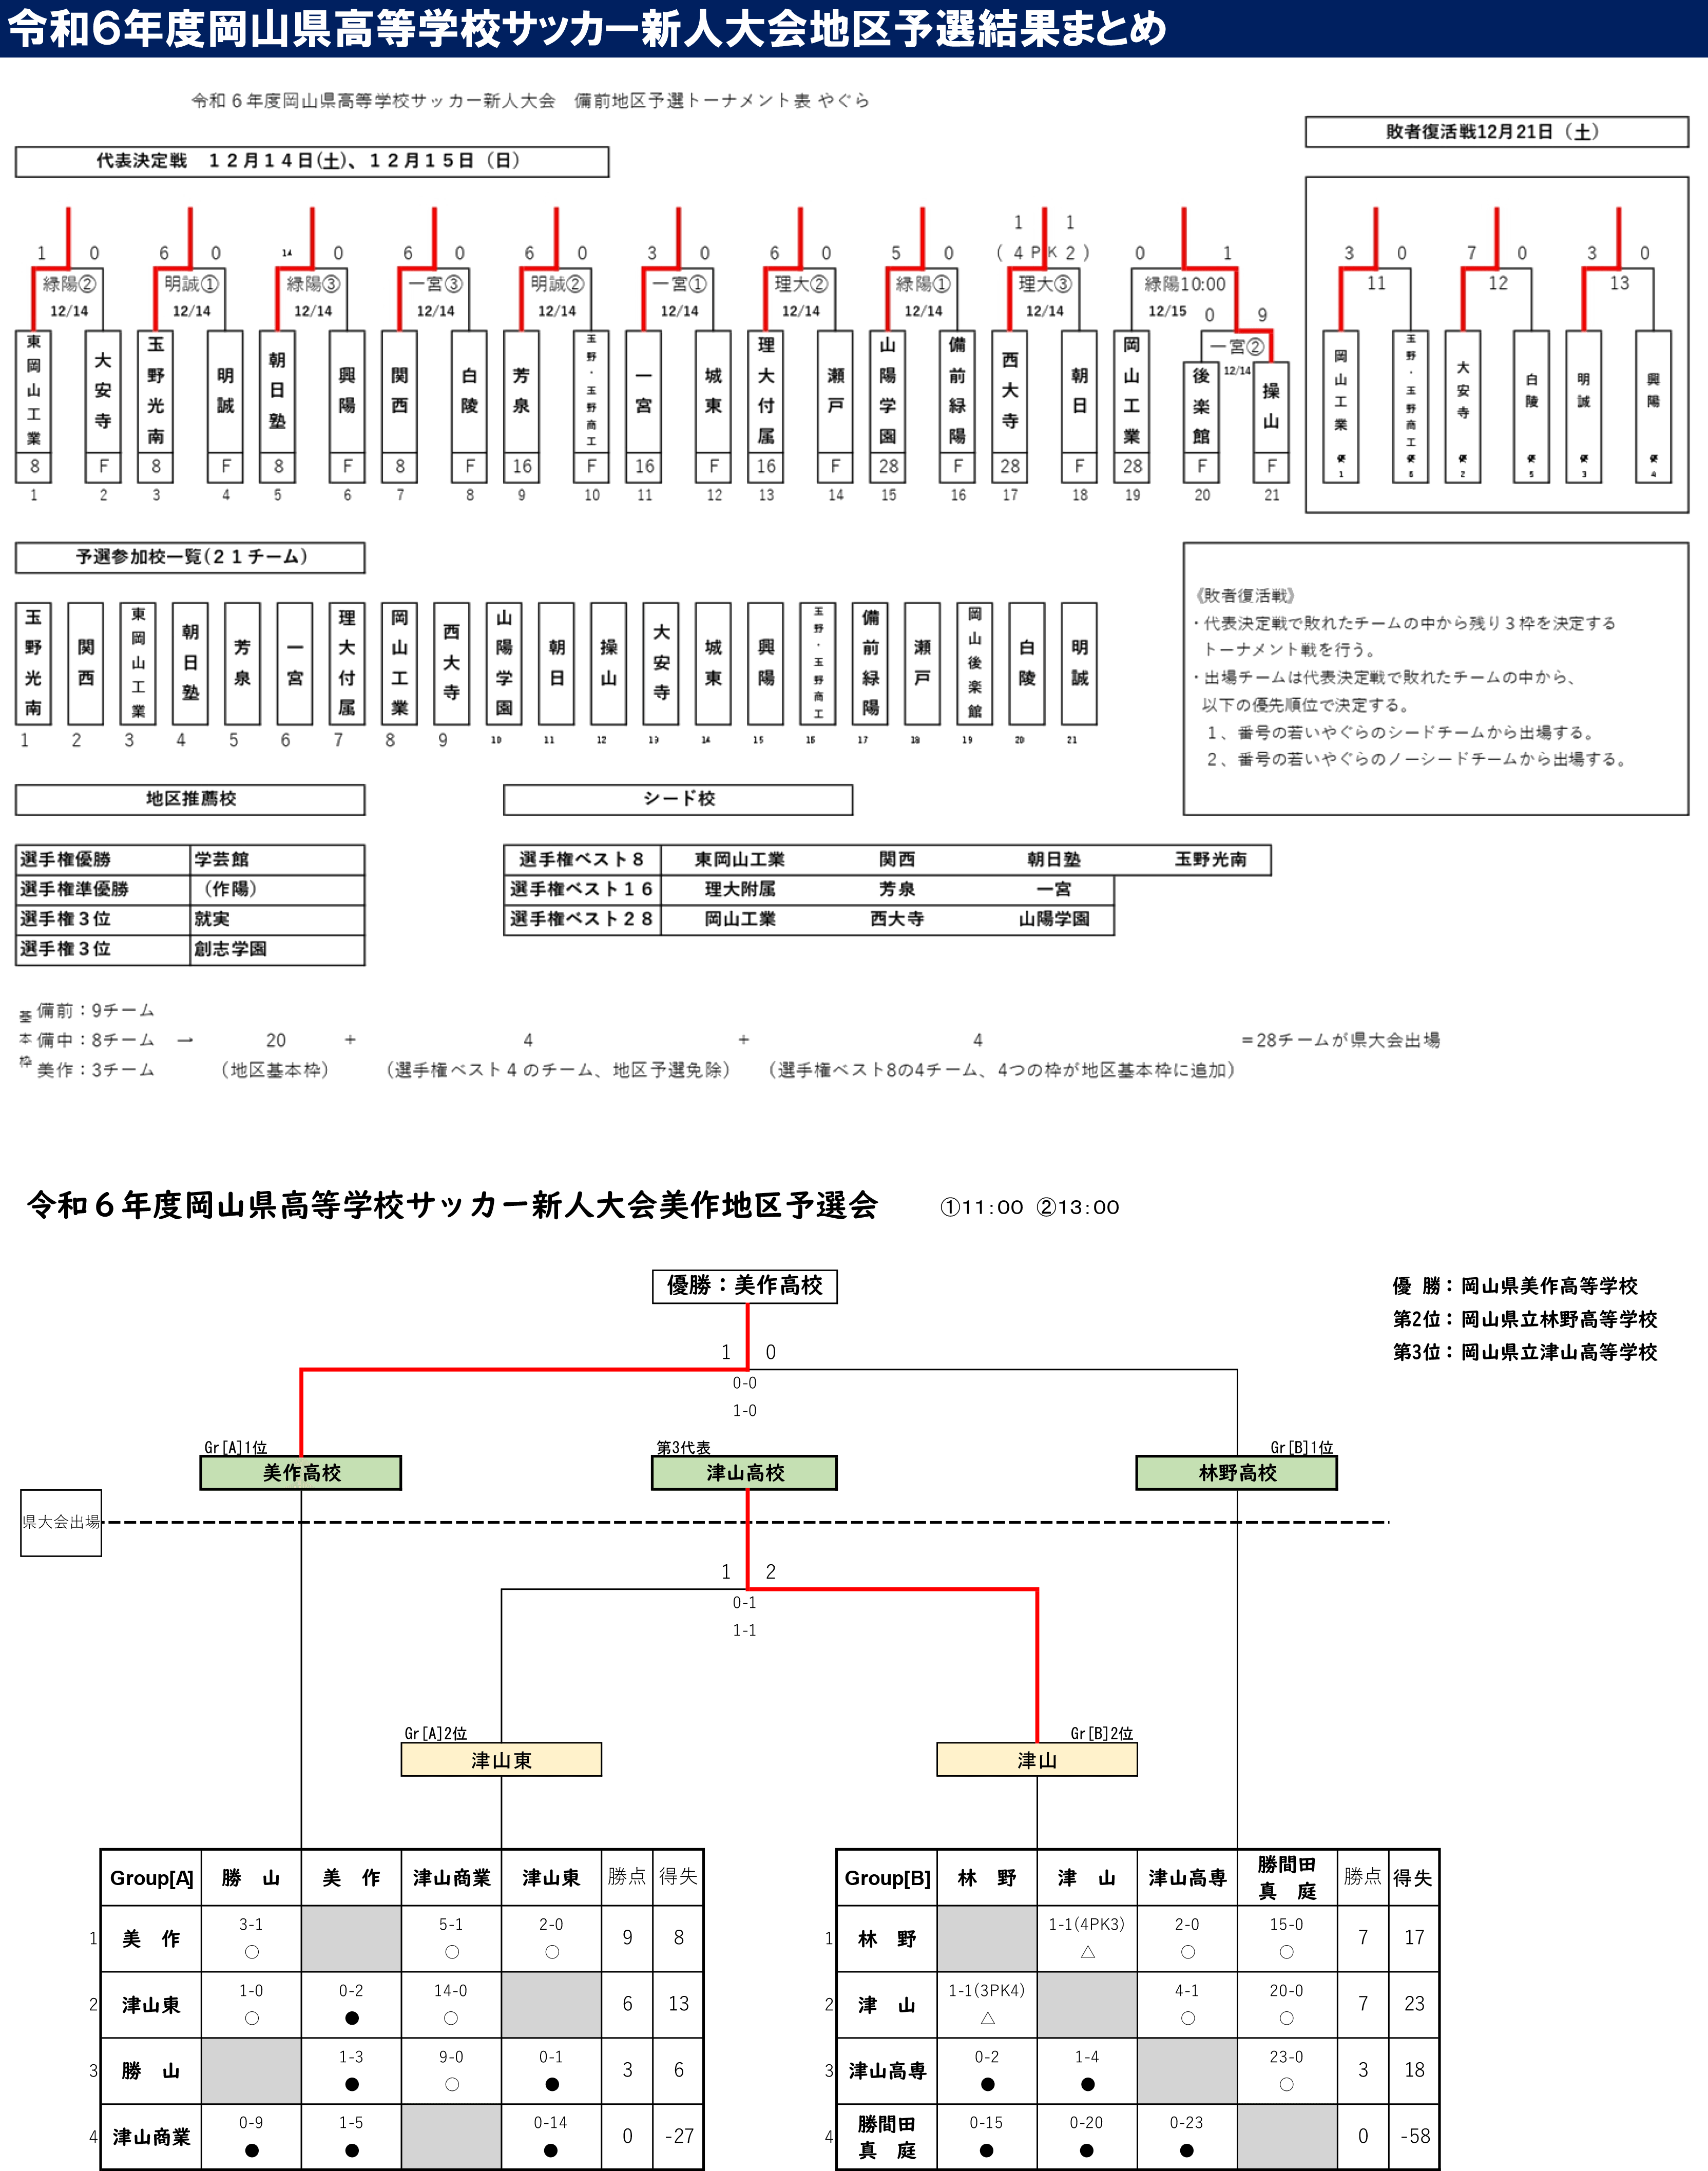1708x2171 pixels.
Task: Select the ①11:00 ②13:00 time note
Action: pos(1029,1208)
